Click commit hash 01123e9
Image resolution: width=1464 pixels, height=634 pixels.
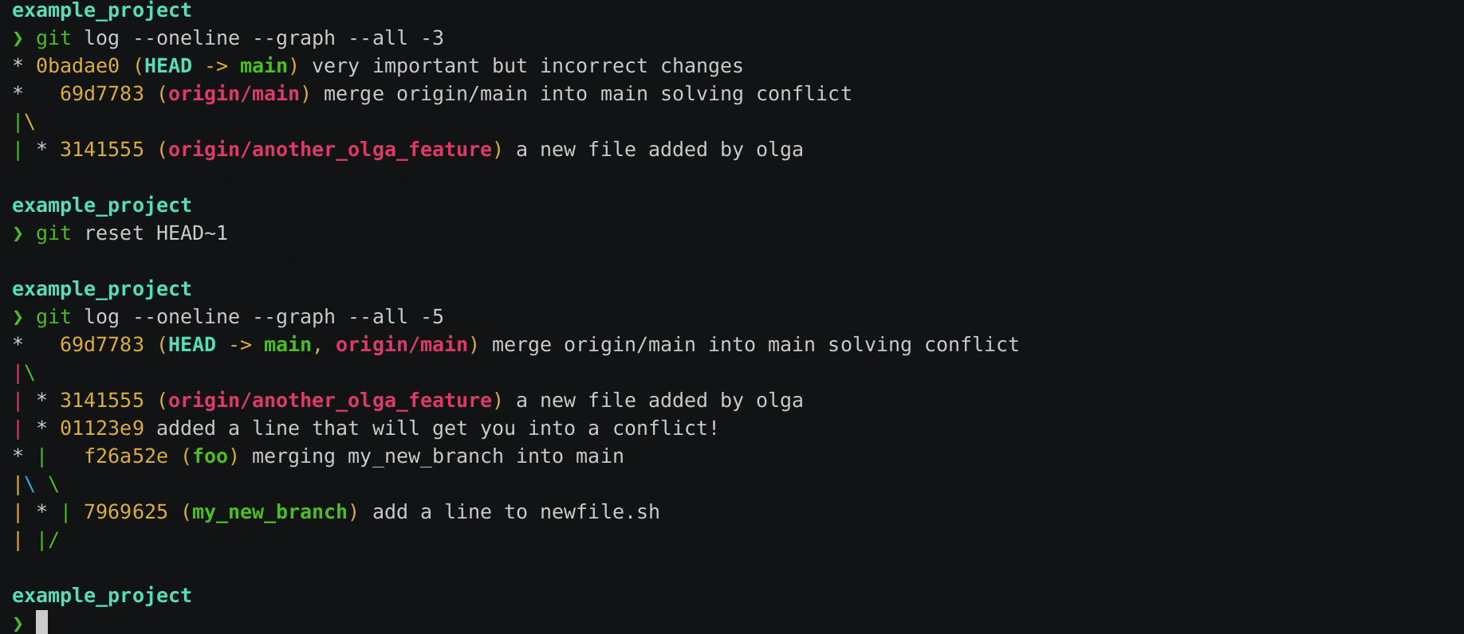101,429
